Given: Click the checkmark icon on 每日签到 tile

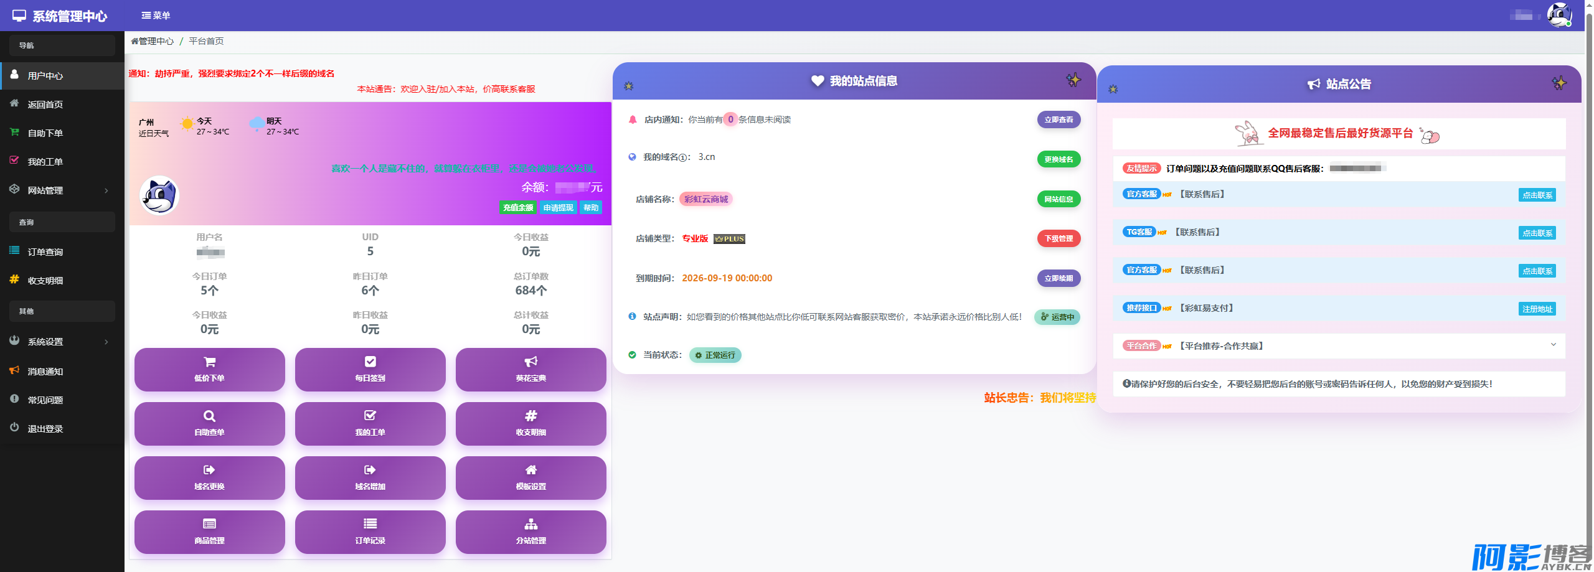Looking at the screenshot, I should click(370, 362).
